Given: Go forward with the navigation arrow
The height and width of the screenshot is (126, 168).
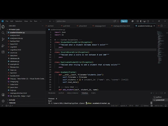Looking at the screenshot, I should coord(54,21).
